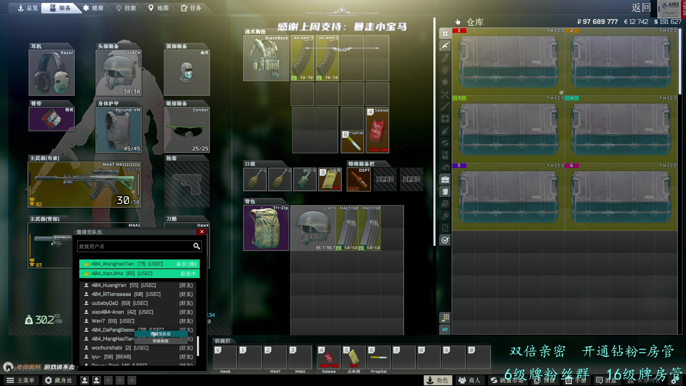Screen dimensions: 686x386
Task: Select ULACH helmet in headwear slot
Action: pyautogui.click(x=119, y=73)
